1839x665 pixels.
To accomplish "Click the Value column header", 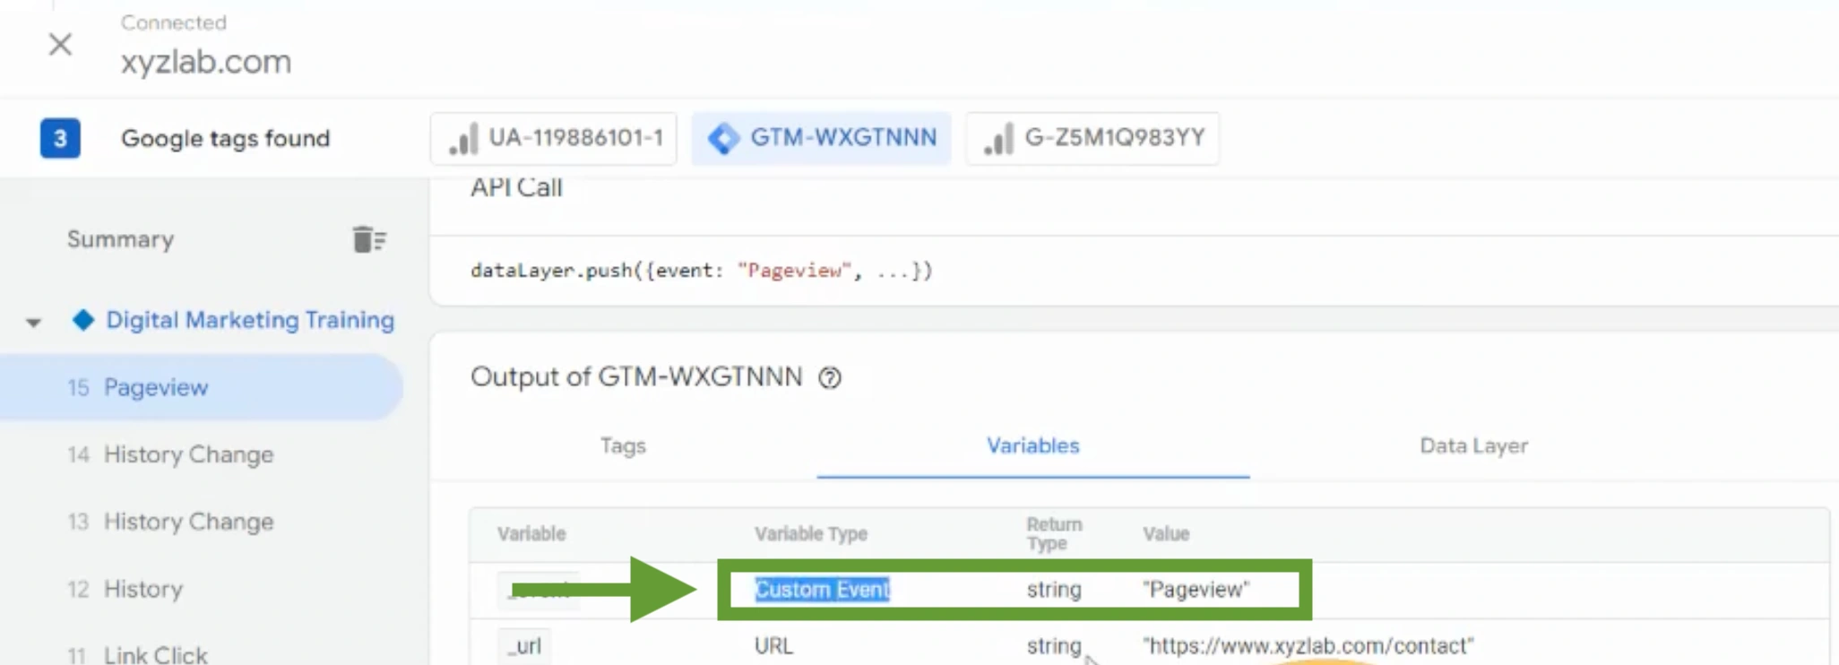I will 1165,534.
